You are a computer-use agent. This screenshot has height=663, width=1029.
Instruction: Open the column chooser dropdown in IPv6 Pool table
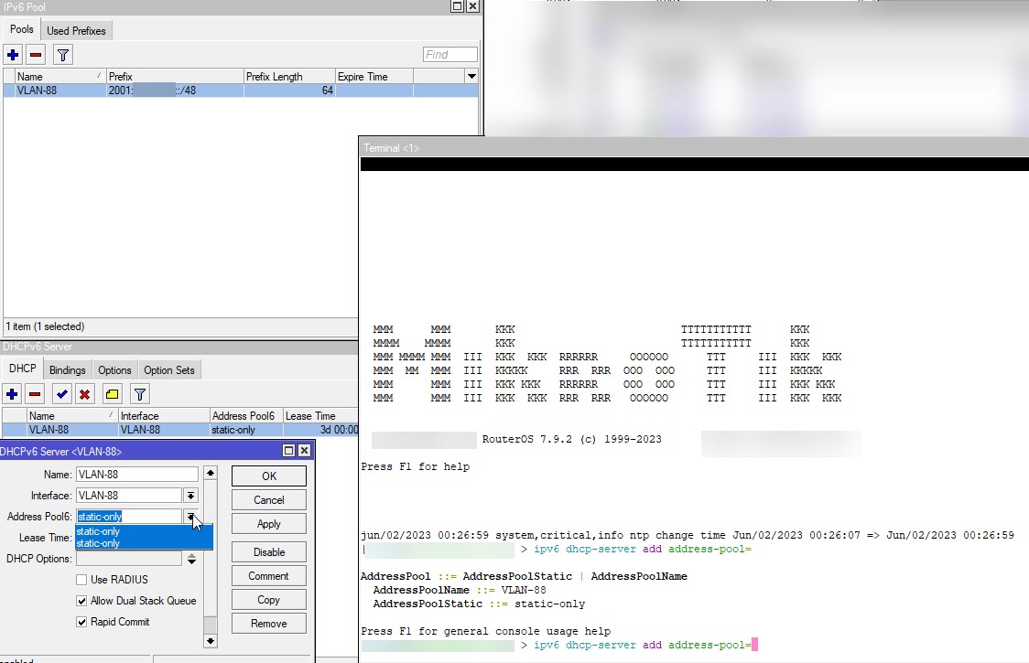pyautogui.click(x=471, y=77)
